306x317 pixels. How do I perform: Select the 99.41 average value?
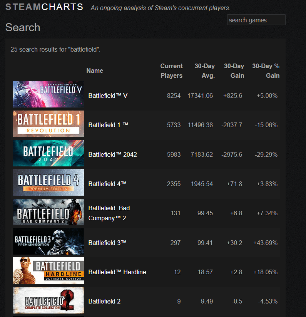pos(205,243)
